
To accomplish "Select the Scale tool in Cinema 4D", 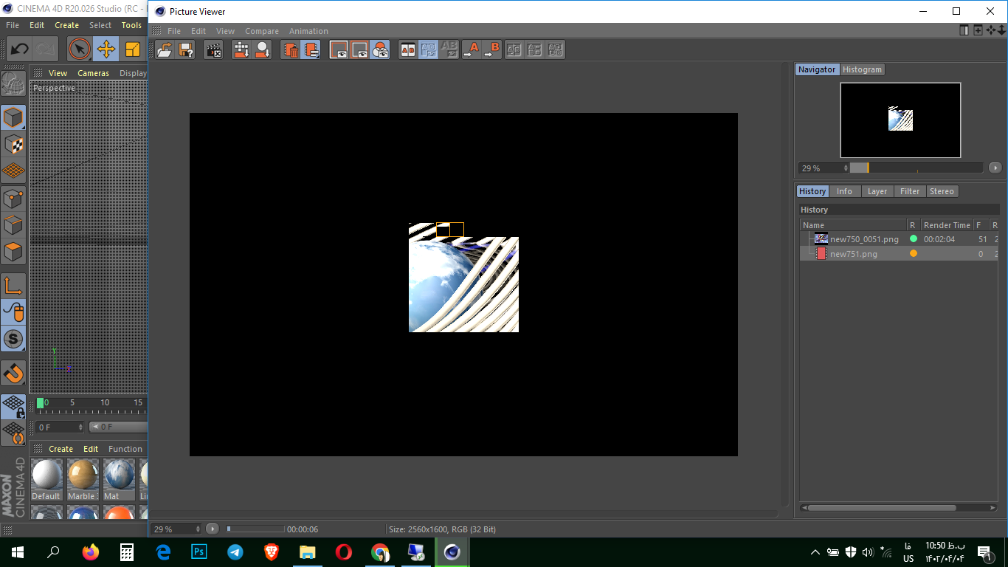I will coord(131,49).
